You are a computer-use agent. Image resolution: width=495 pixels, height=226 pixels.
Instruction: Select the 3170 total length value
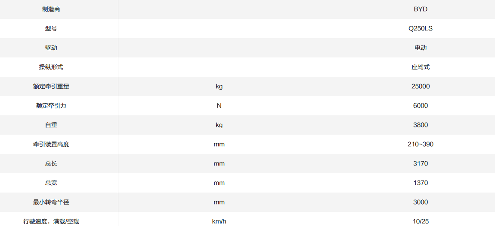pyautogui.click(x=420, y=163)
